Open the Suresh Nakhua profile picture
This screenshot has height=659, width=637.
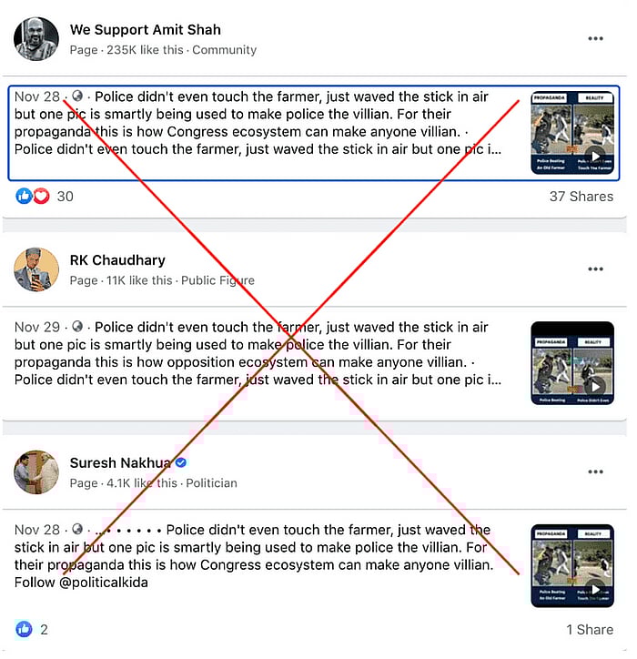tap(36, 472)
